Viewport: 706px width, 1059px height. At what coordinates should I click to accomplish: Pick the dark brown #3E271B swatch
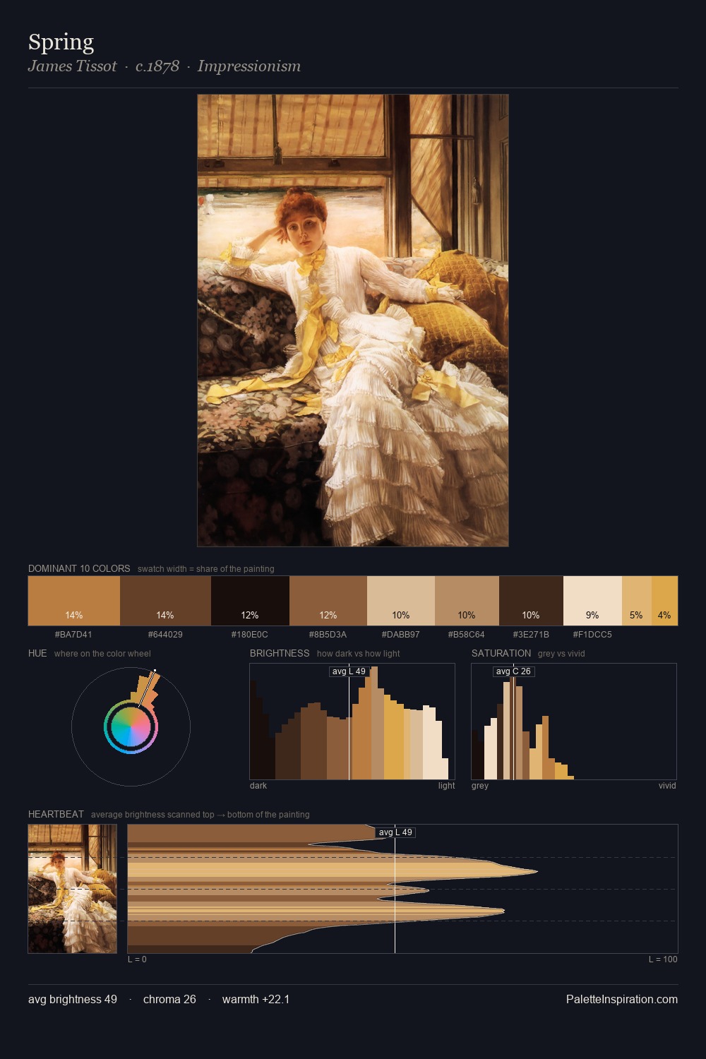531,601
